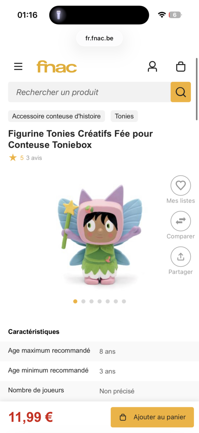
Task: Add product to Mes listes wishlist
Action: (x=181, y=185)
